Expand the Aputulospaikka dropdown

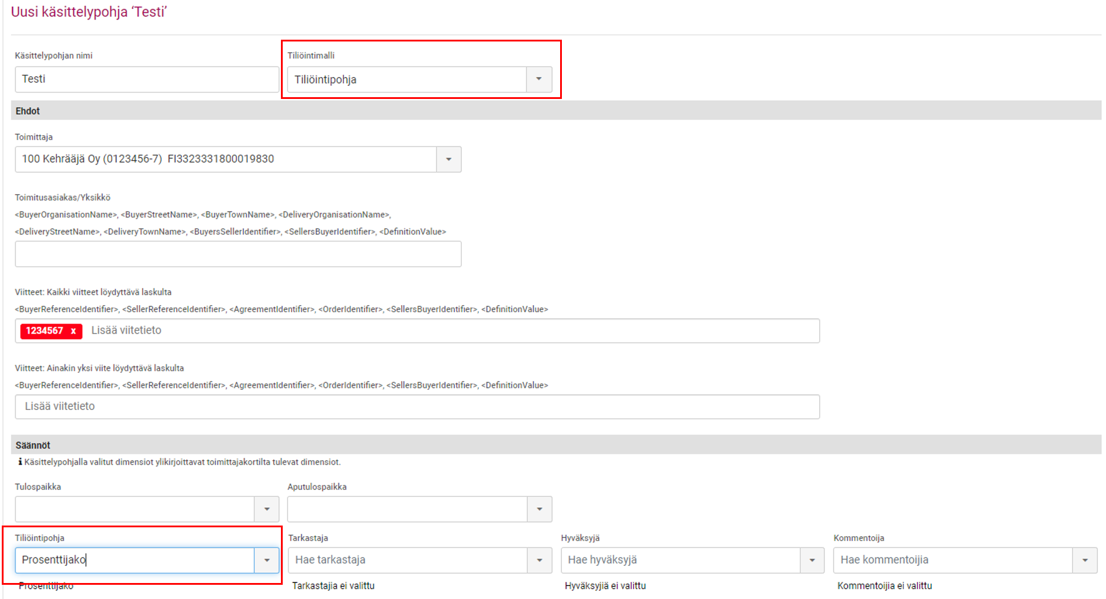coord(539,509)
